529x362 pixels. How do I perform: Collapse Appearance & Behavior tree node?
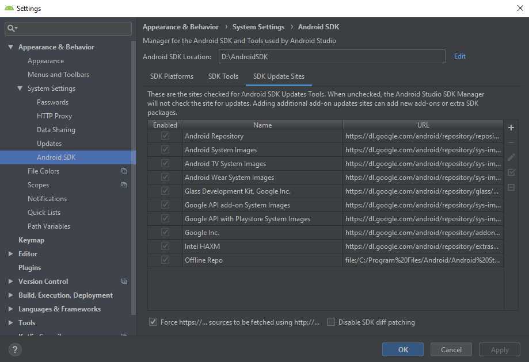11,47
